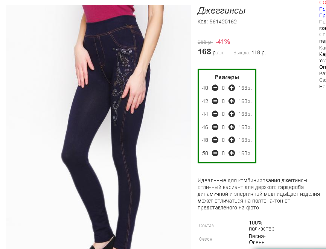Decrease quantity for size 40
The height and width of the screenshot is (249, 326).
[215, 88]
